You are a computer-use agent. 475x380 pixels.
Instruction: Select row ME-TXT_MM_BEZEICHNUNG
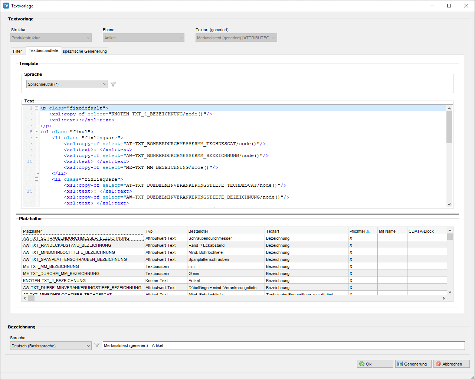pos(234,266)
